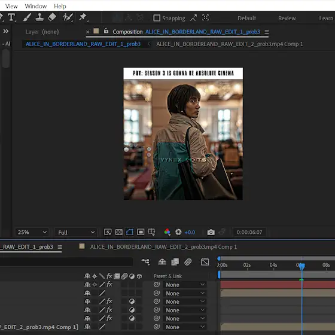This screenshot has height=335, width=335.
Task: Toggle the transparency grid in the viewer
Action: pyautogui.click(x=119, y=232)
